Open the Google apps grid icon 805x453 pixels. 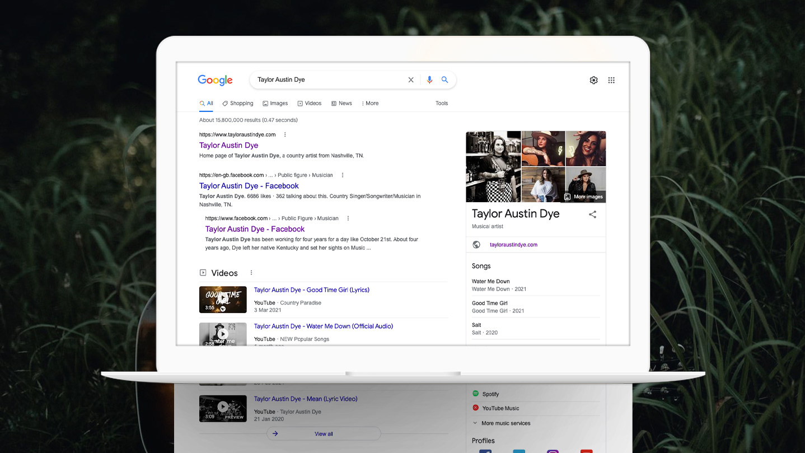point(611,80)
